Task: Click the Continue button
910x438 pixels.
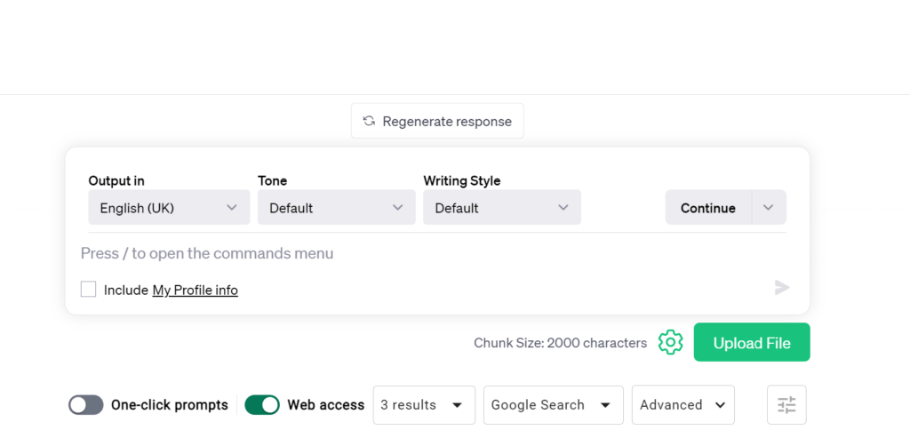Action: click(708, 207)
